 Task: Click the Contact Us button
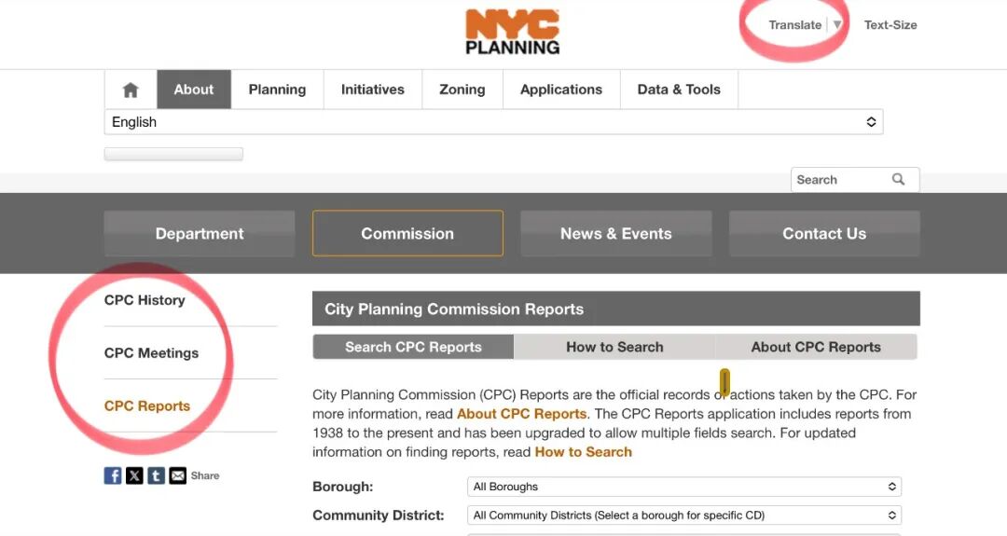[x=824, y=234]
